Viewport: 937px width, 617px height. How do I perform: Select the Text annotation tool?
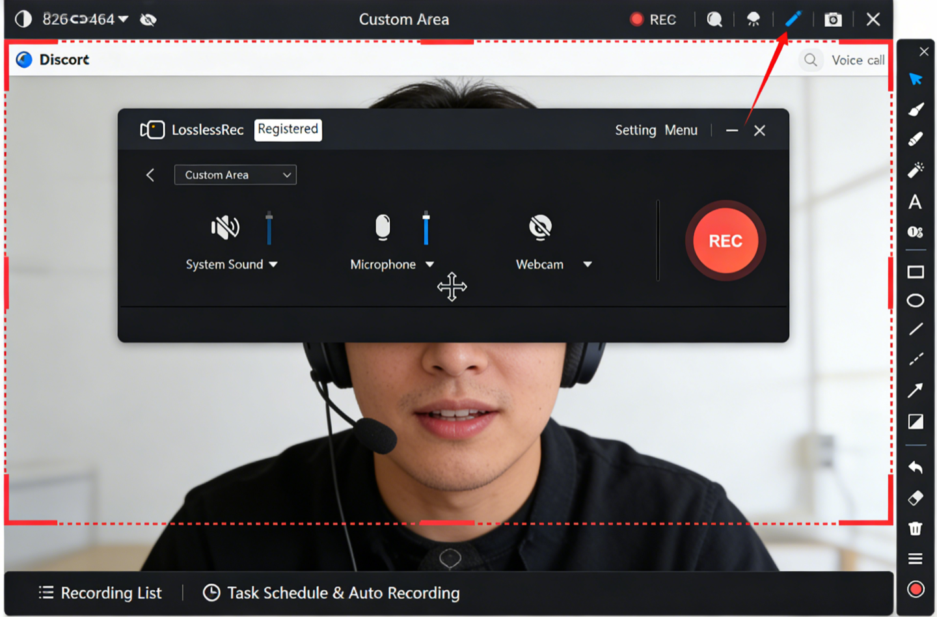pyautogui.click(x=915, y=202)
